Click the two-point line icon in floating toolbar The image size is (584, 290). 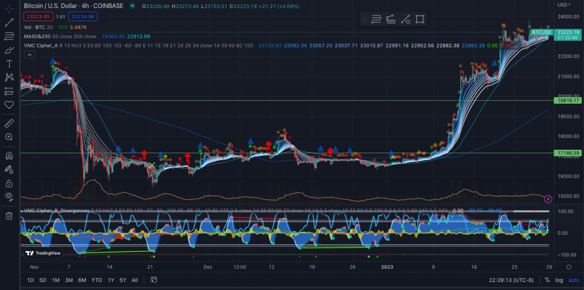point(405,19)
